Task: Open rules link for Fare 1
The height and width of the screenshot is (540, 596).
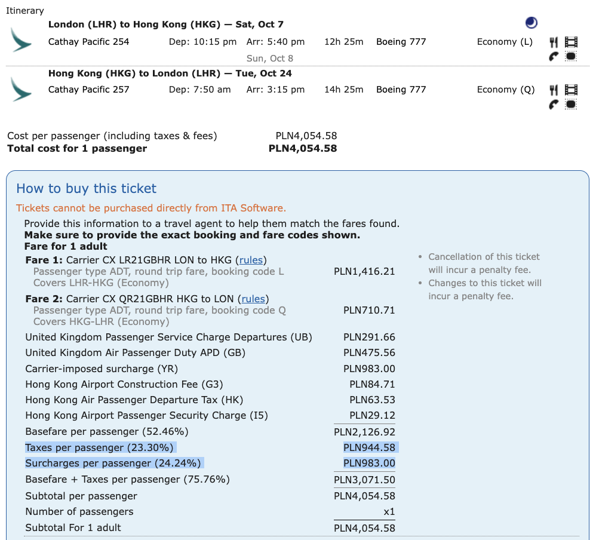Action: click(x=251, y=260)
